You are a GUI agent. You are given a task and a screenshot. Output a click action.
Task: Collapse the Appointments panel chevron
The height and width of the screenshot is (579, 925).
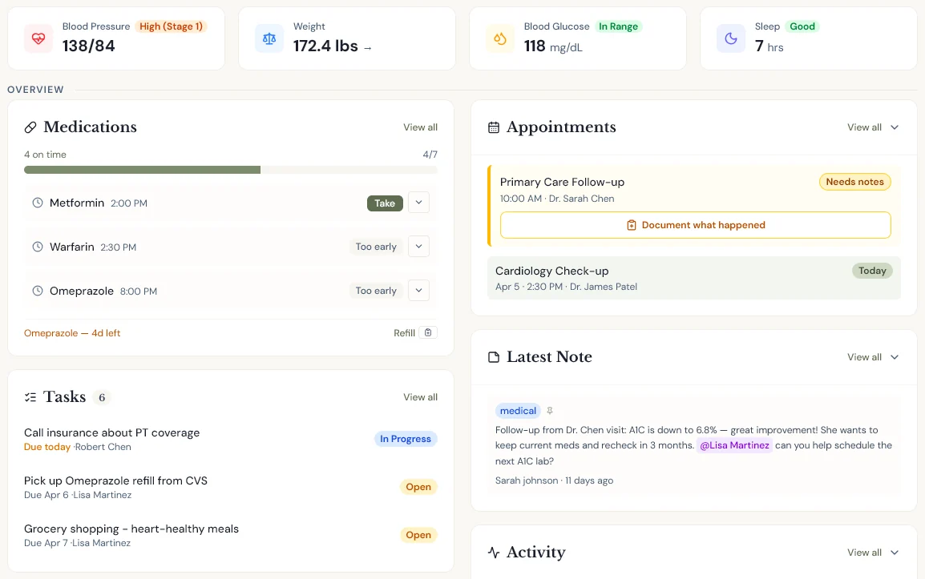(x=895, y=127)
